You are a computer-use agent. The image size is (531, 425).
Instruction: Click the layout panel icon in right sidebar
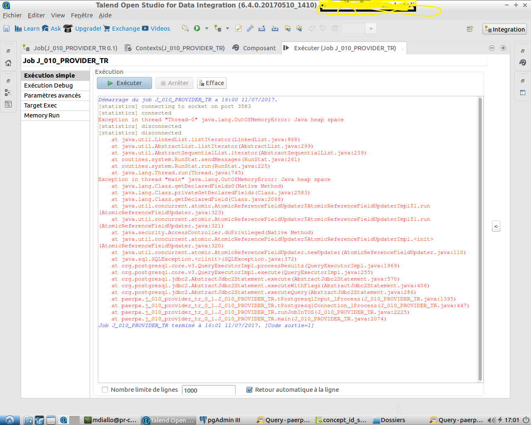click(523, 93)
